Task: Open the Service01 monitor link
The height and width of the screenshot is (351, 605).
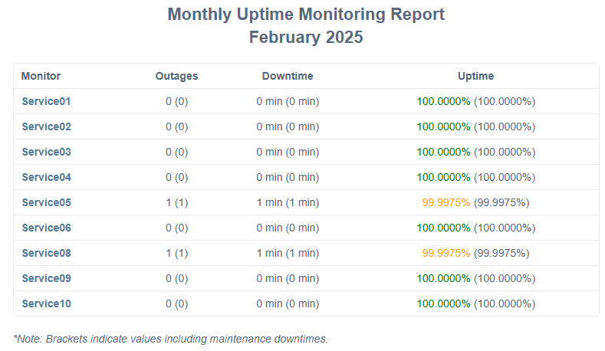Action: click(x=46, y=101)
